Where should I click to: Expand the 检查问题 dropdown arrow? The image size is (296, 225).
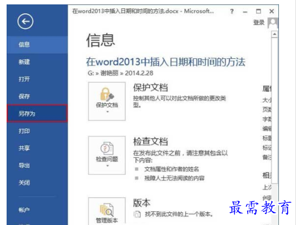[x=107, y=166]
